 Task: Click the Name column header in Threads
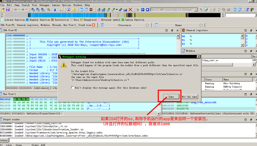pyautogui.click(x=238, y=79)
